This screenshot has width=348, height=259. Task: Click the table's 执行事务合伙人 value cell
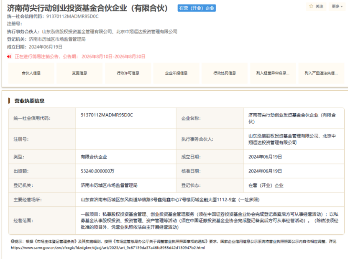pos(293,139)
